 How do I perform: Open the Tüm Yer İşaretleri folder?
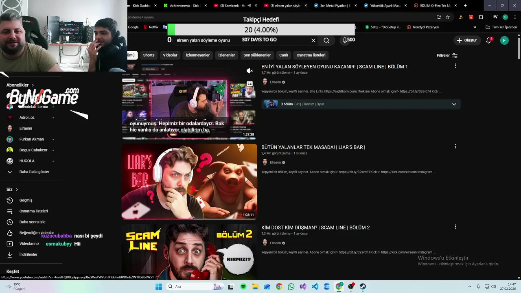pyautogui.click(x=501, y=27)
